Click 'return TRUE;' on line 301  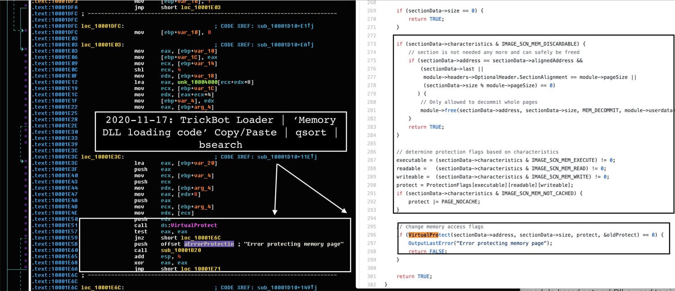(414, 276)
